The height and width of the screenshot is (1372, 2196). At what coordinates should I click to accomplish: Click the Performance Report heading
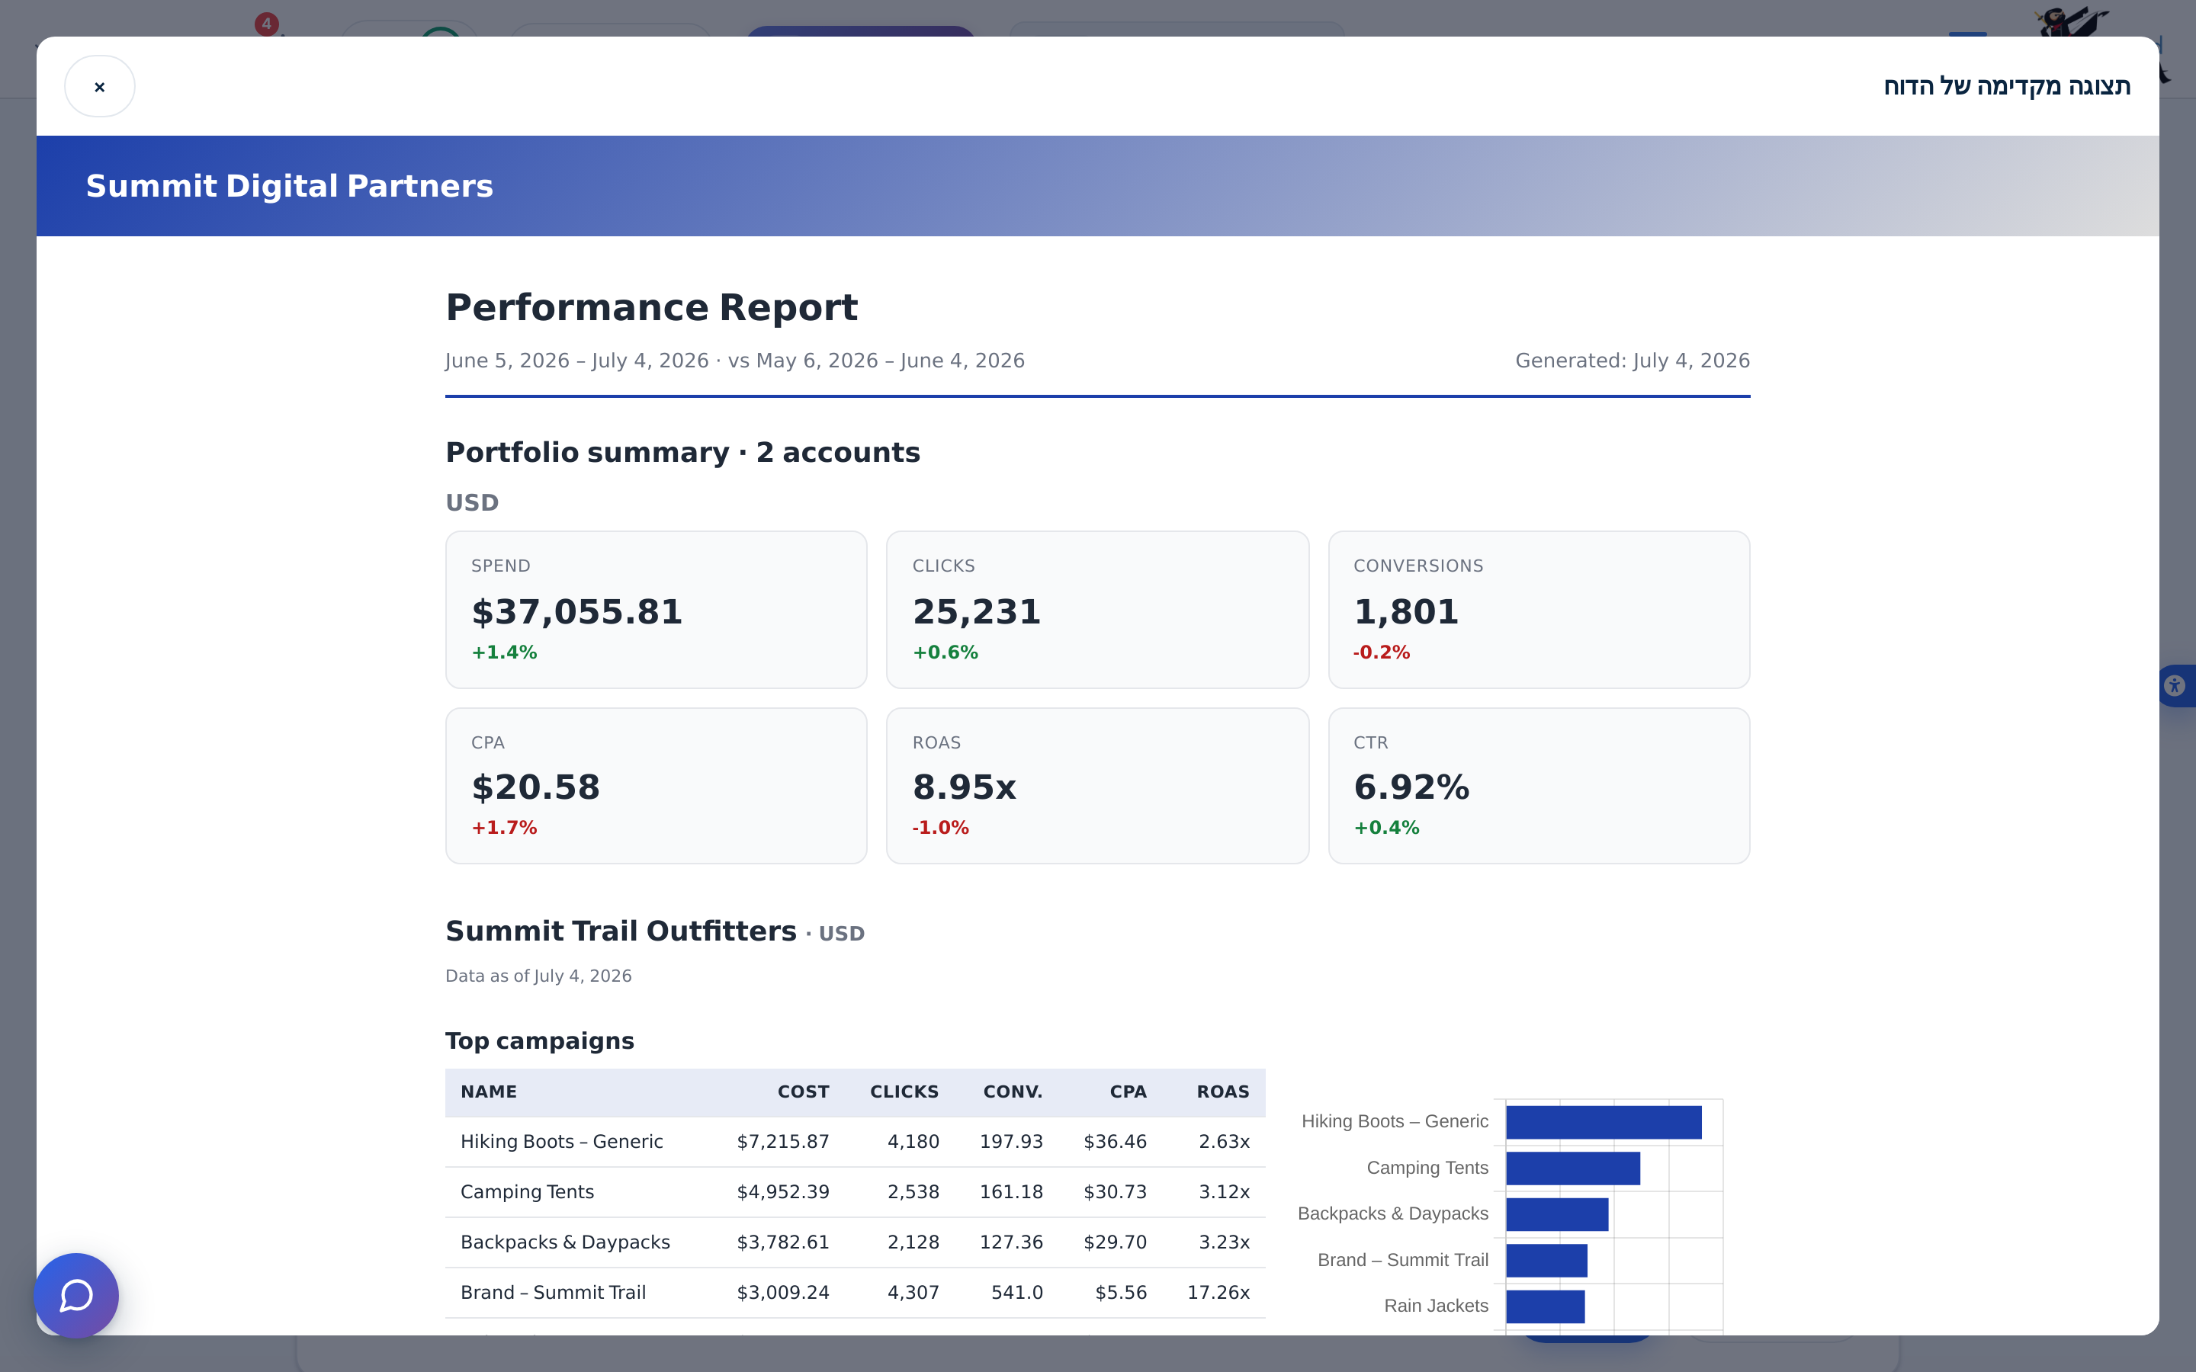(x=651, y=308)
